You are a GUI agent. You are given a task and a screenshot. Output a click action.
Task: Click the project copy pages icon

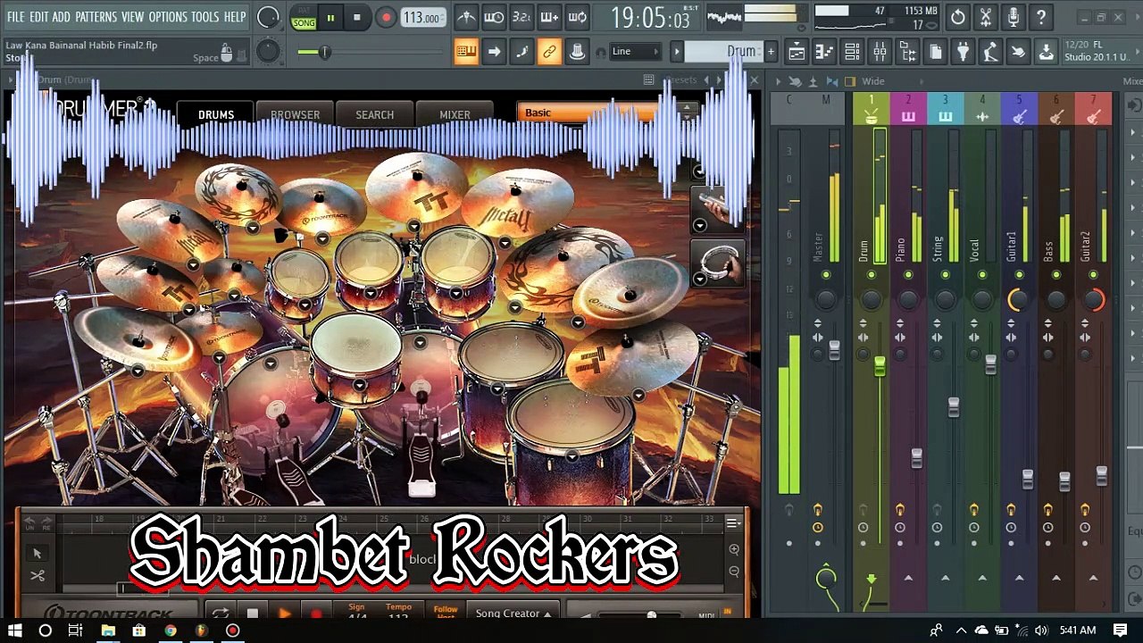(x=935, y=52)
